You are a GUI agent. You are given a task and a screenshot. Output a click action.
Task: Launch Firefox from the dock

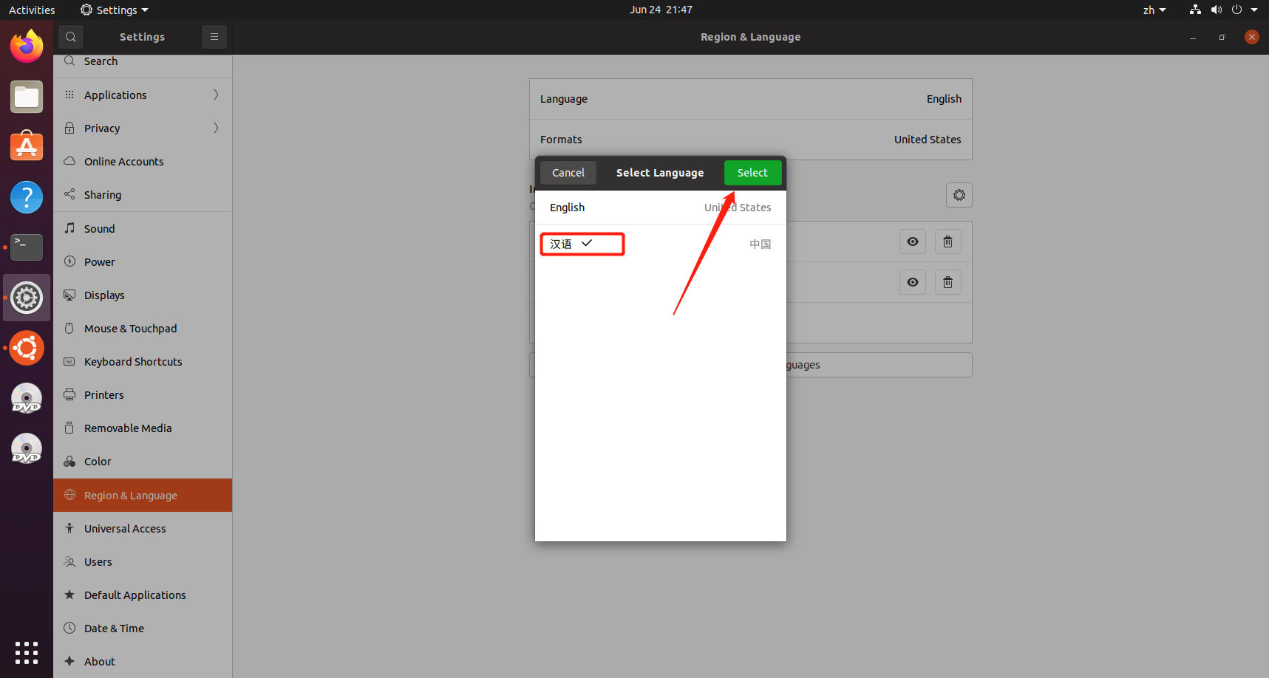[27, 47]
